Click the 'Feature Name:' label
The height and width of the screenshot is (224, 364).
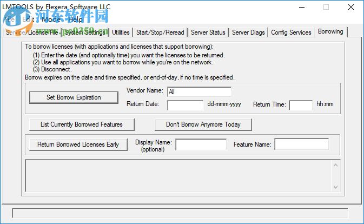(x=253, y=144)
